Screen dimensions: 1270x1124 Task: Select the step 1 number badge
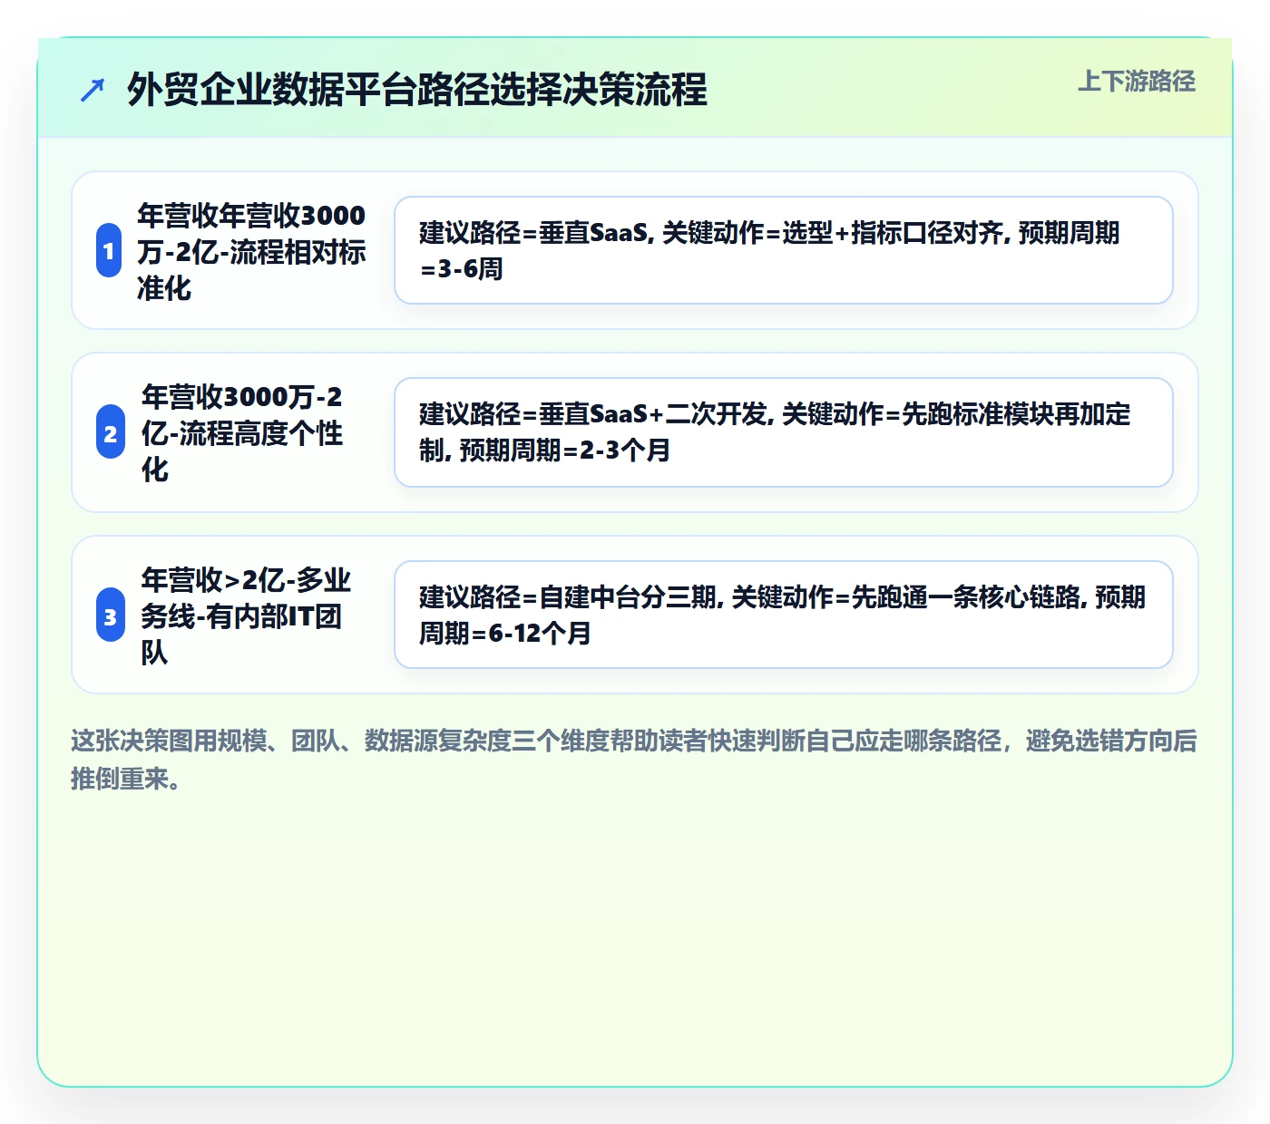(x=109, y=250)
